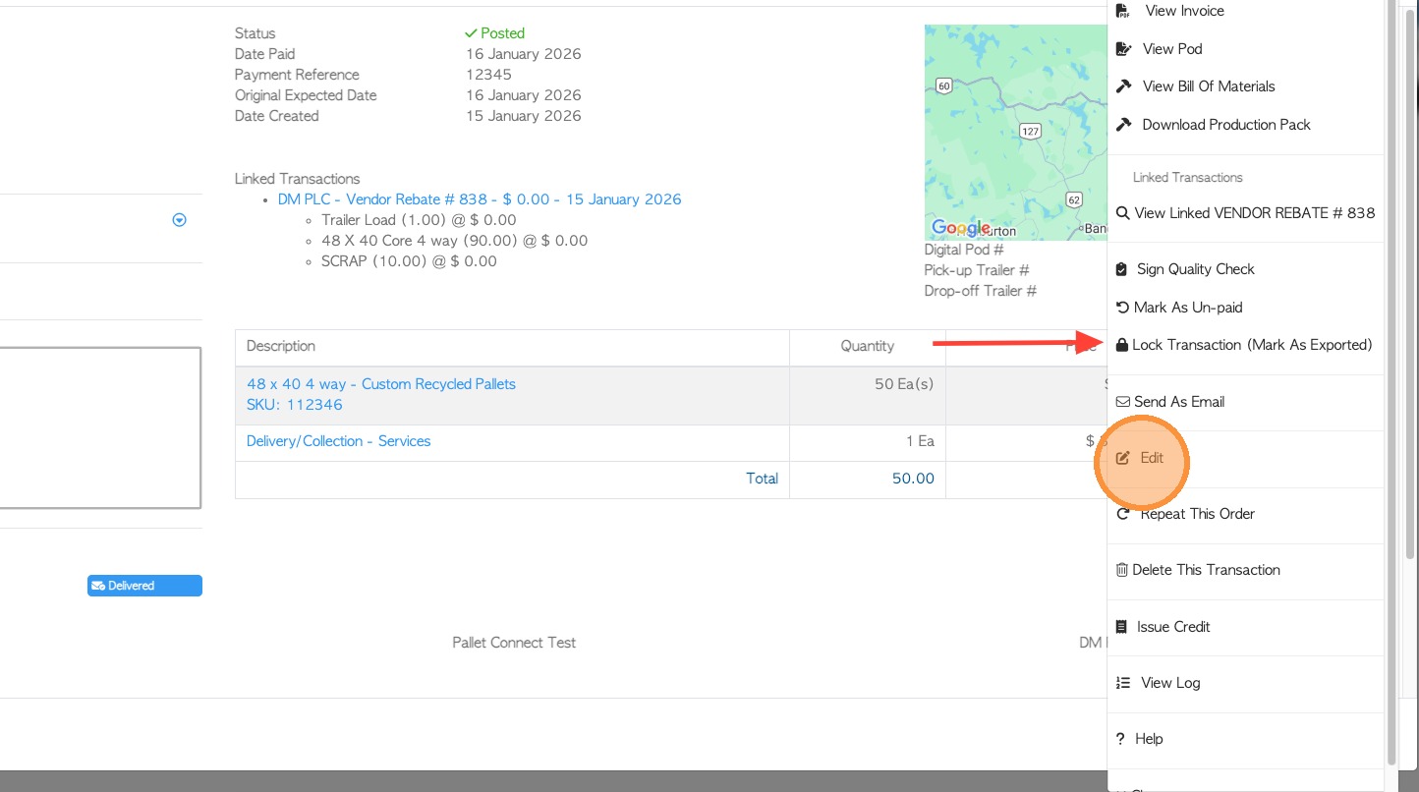Image resolution: width=1419 pixels, height=792 pixels.
Task: Open 48 x 40 4 way Custom Recycled Pallets link
Action: point(381,384)
